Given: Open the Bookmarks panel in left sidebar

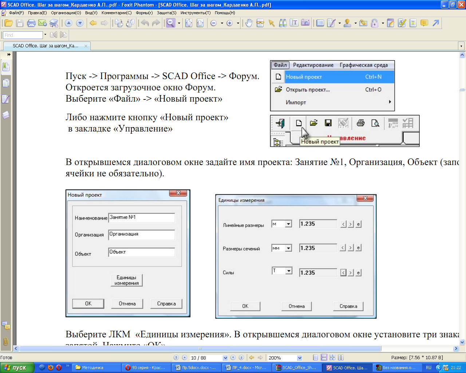Looking at the screenshot, I should click(x=6, y=67).
